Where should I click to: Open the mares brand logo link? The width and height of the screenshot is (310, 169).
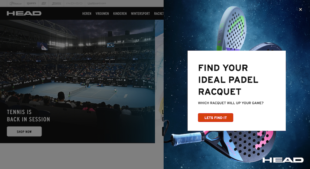click(x=31, y=3)
